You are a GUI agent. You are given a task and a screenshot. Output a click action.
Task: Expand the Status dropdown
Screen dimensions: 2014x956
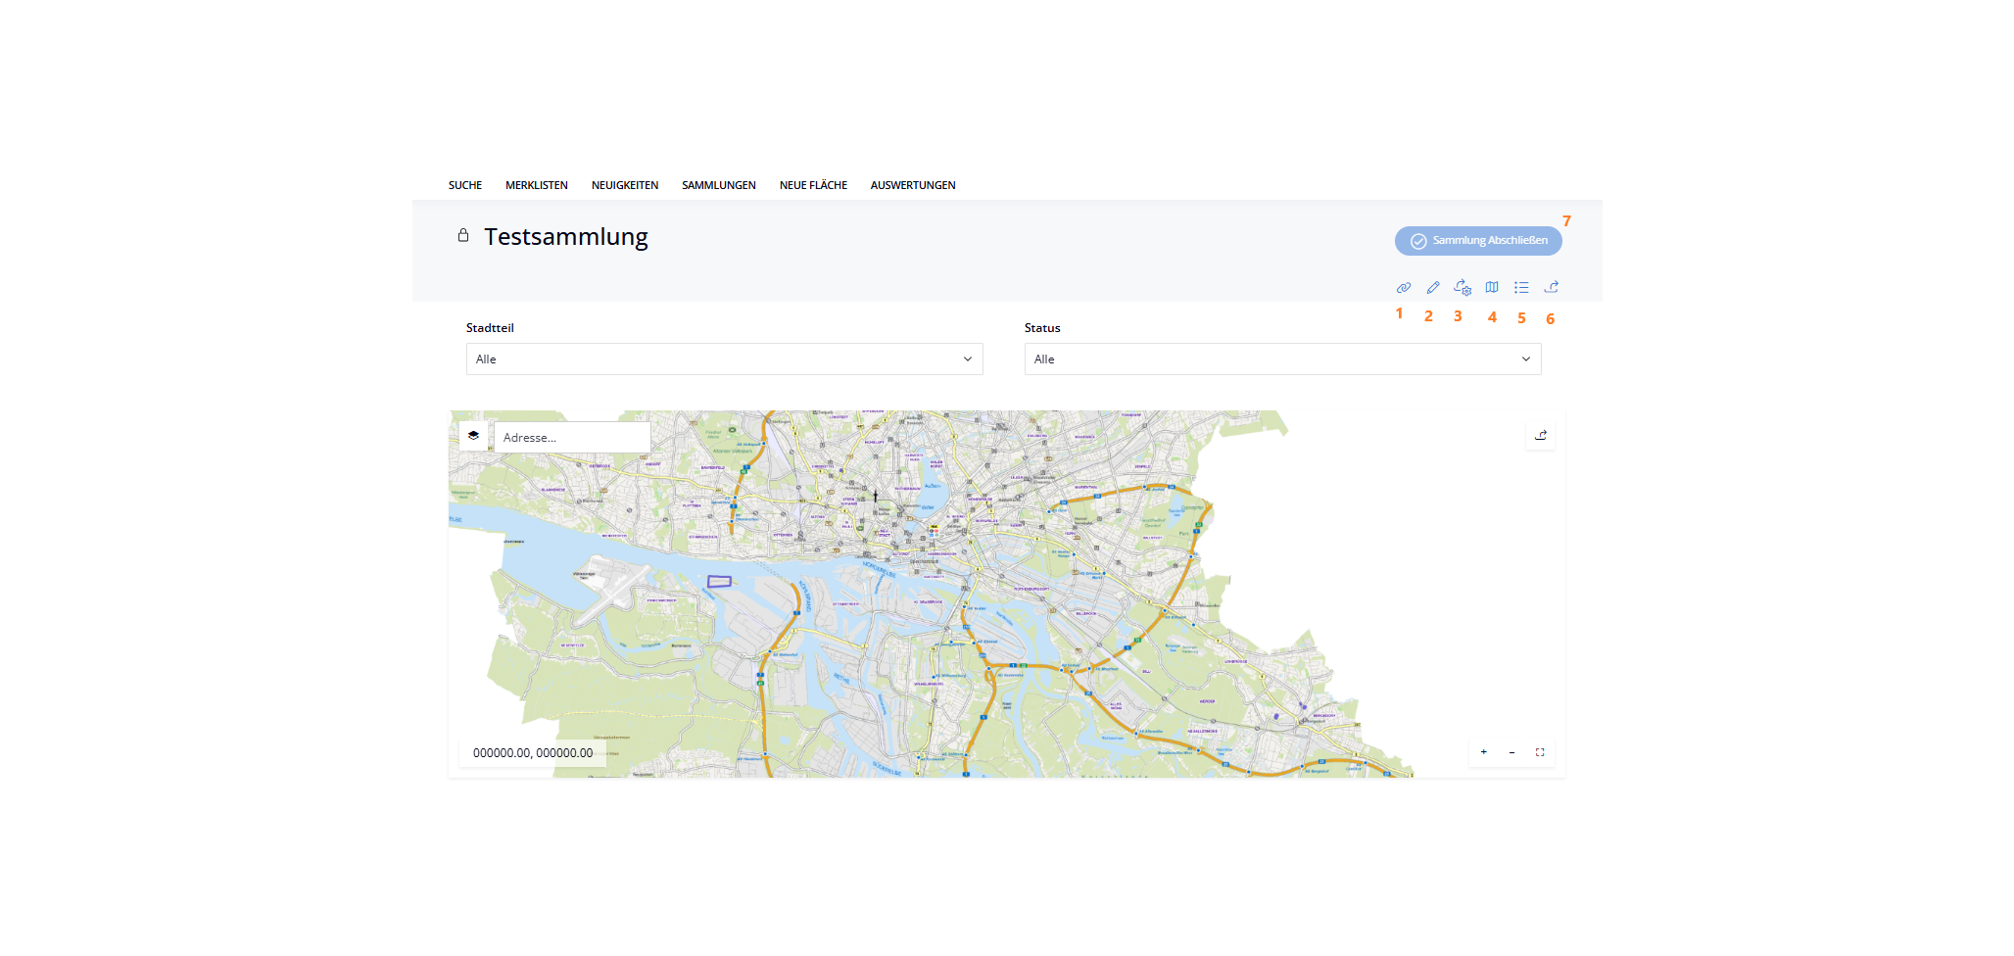[x=1282, y=359]
